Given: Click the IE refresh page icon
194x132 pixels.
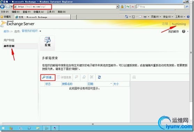Looking at the screenshot, I should click(x=128, y=7).
